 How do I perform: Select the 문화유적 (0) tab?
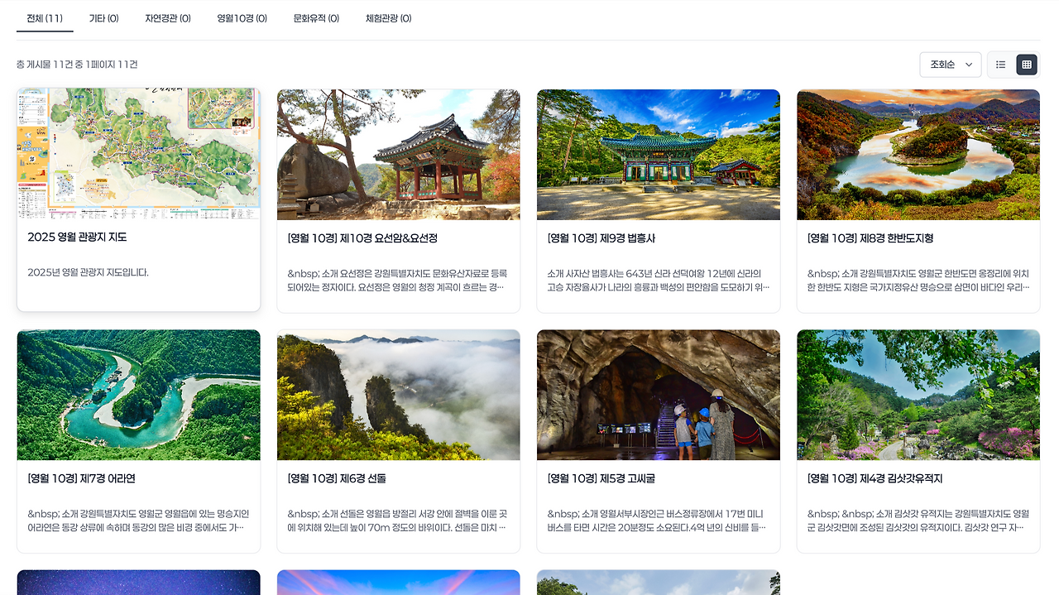point(316,18)
